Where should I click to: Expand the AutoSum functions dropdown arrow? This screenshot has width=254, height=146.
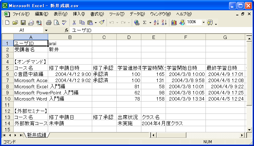150,23
